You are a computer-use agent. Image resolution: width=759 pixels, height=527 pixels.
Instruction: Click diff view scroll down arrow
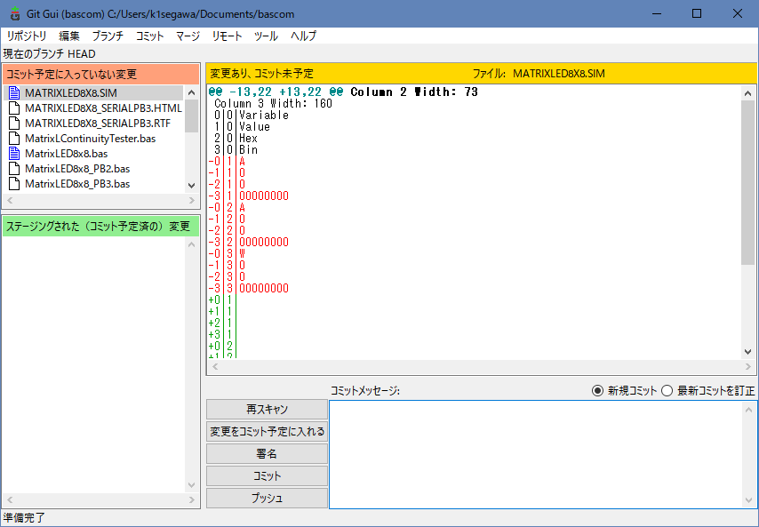click(747, 352)
